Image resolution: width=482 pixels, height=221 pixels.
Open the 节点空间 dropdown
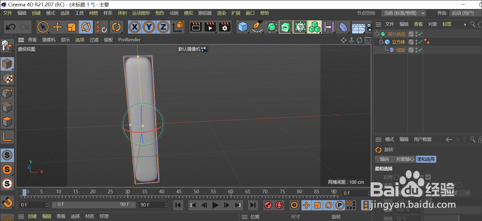click(x=404, y=13)
